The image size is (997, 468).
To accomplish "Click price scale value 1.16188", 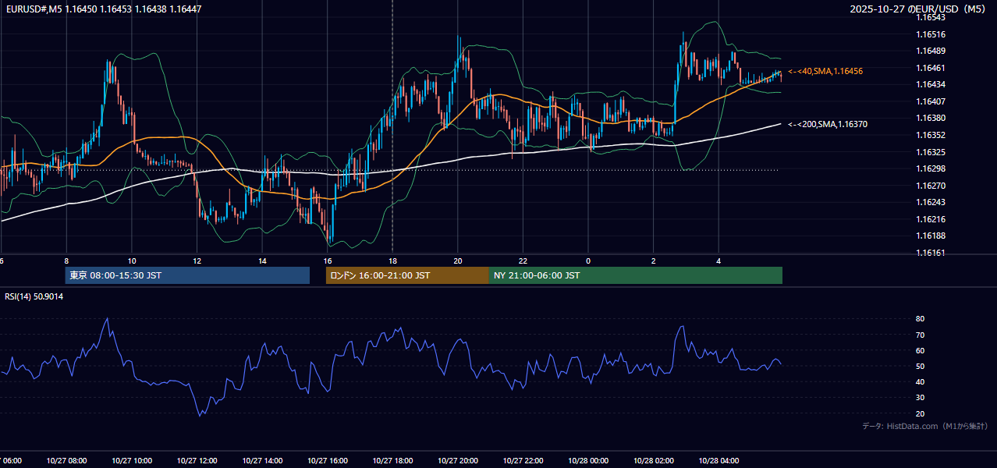I will point(930,236).
